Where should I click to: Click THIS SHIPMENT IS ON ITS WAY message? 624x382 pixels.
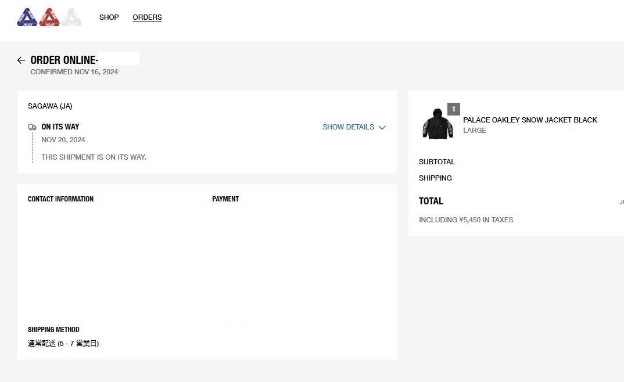[94, 157]
